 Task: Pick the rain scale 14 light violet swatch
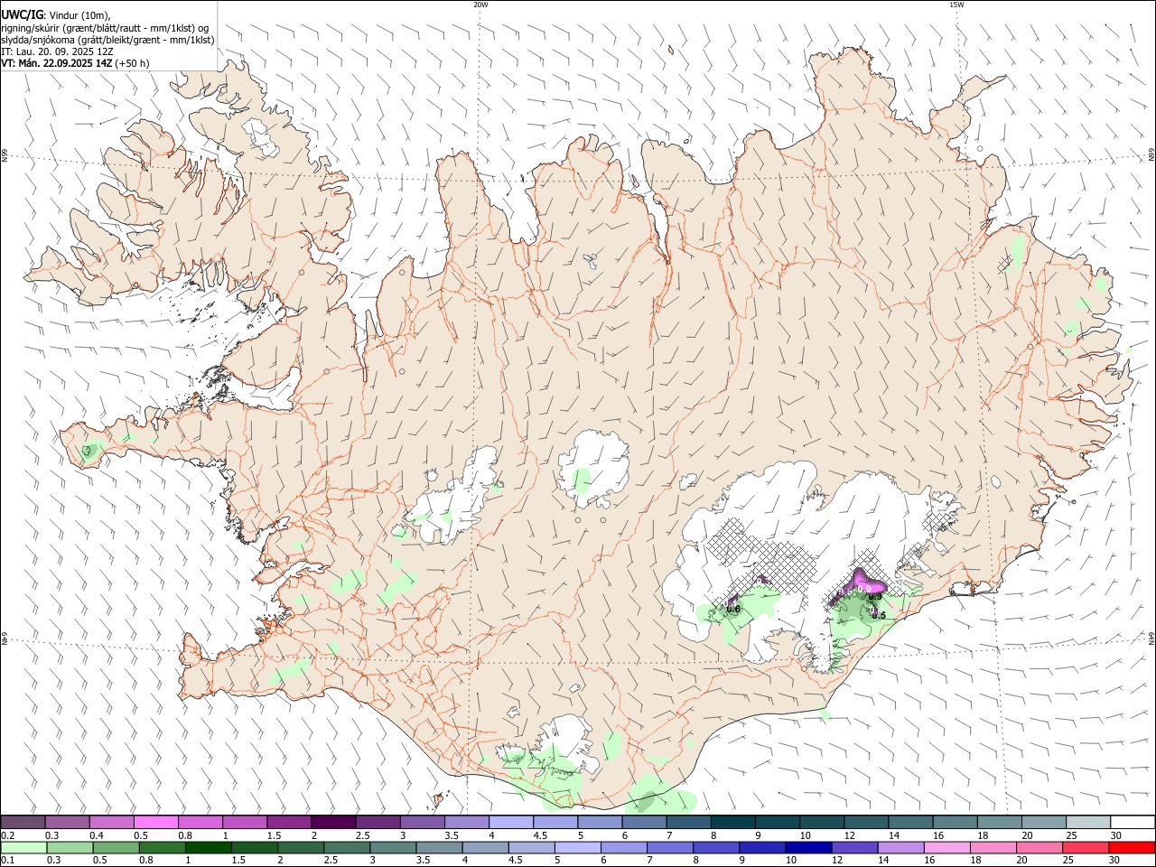(901, 847)
